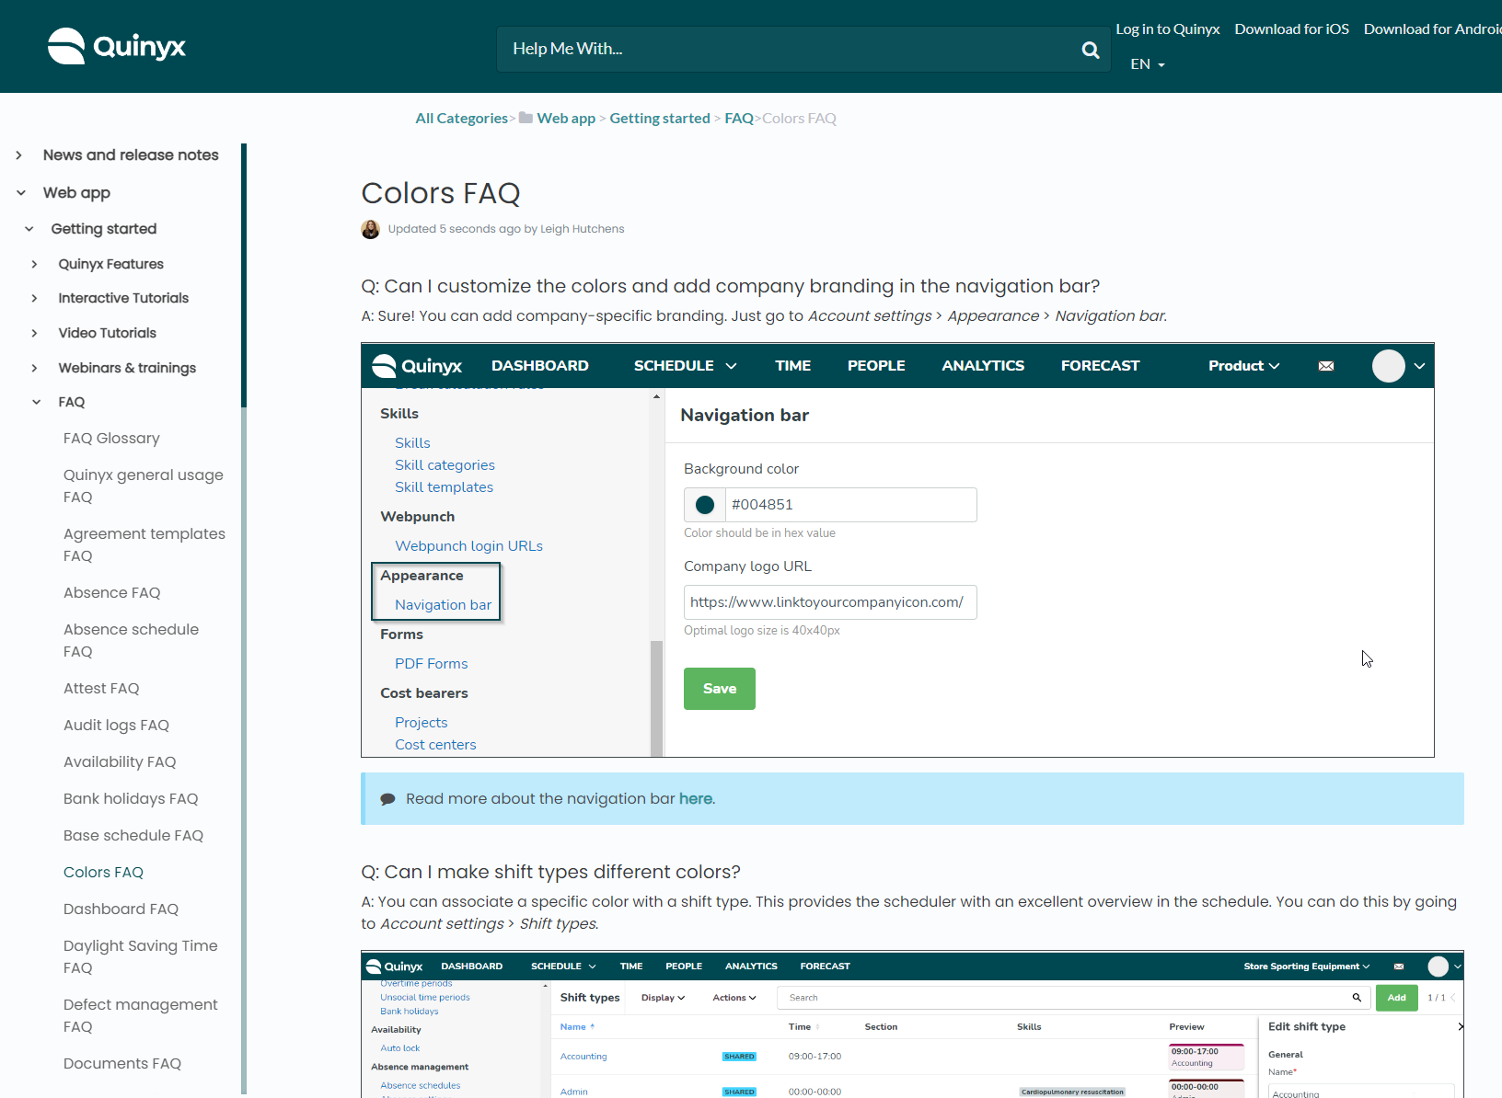Screen dimensions: 1502x1098
Task: Open the Dashboard FAQ sidebar item
Action: coord(121,909)
